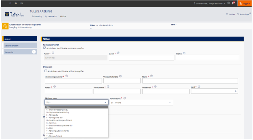Click the Logga ut button
The height and width of the screenshot is (140, 253).
[x=245, y=3]
